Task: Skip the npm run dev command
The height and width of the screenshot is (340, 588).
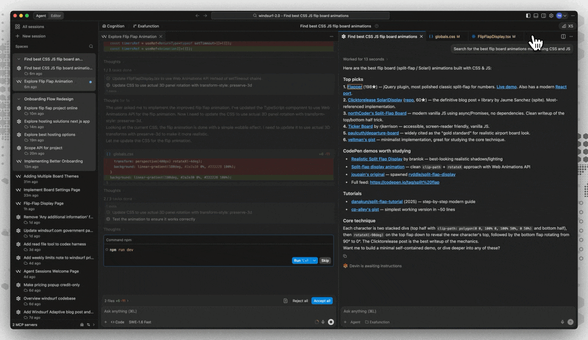Action: pyautogui.click(x=325, y=261)
